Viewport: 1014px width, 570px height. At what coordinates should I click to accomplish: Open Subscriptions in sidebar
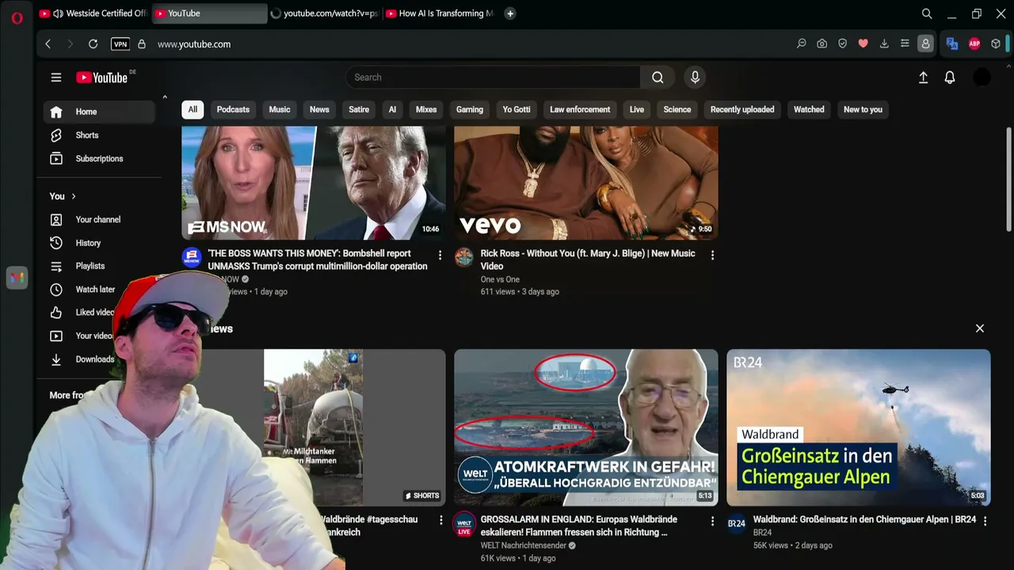(x=99, y=158)
